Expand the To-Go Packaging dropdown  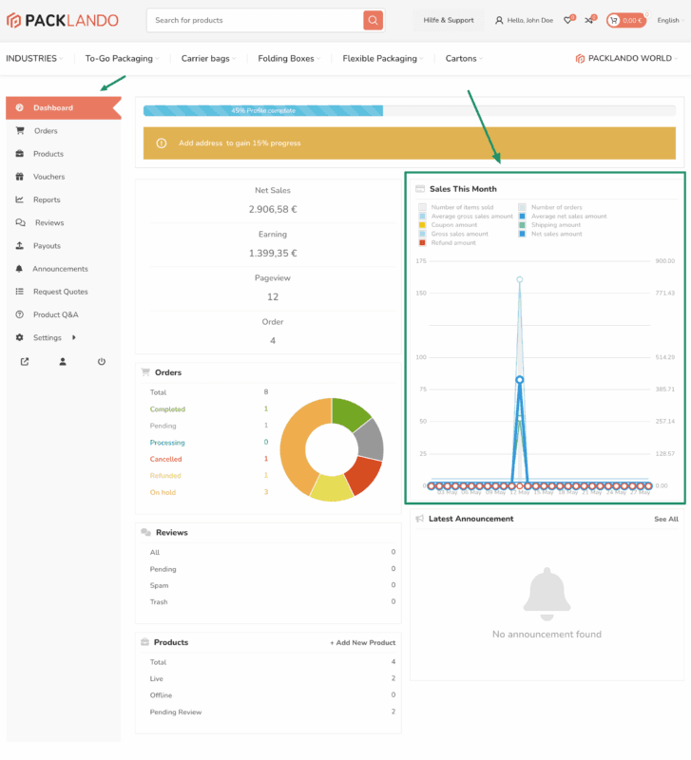point(122,59)
